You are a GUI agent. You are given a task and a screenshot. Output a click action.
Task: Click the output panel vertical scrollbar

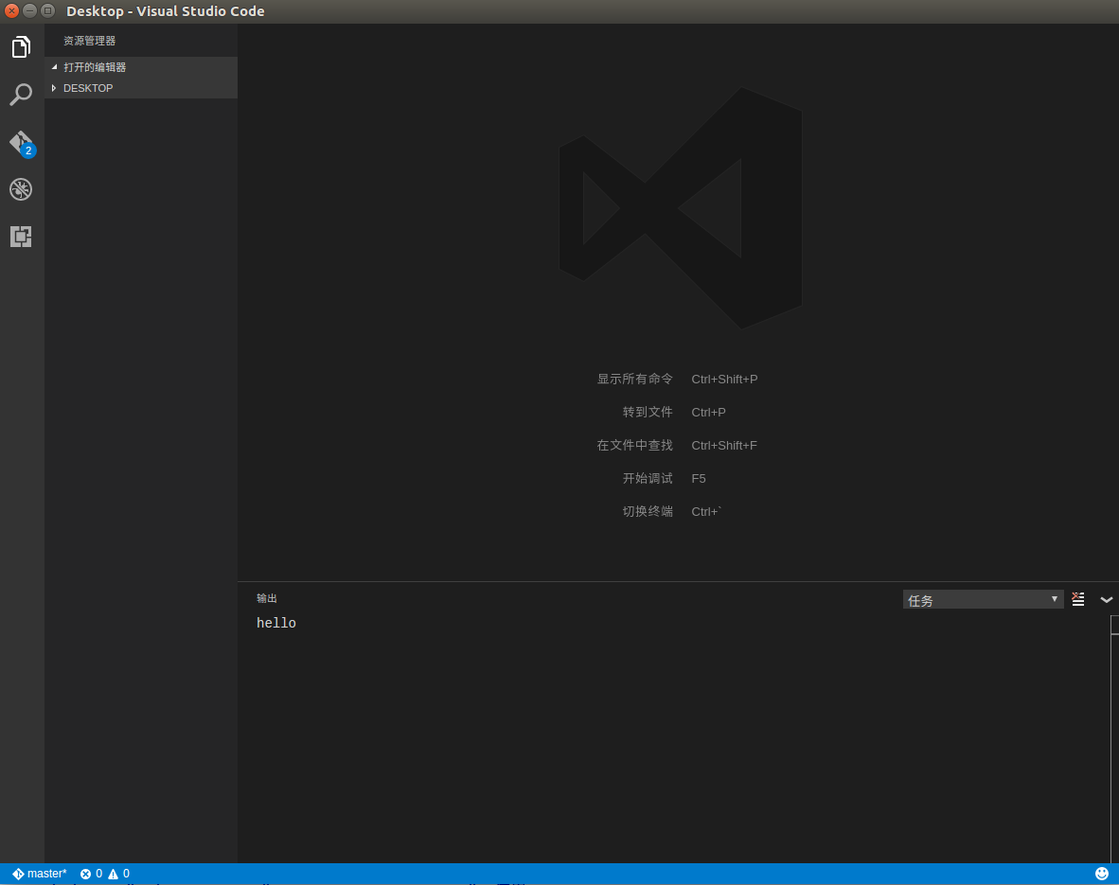pos(1114,738)
